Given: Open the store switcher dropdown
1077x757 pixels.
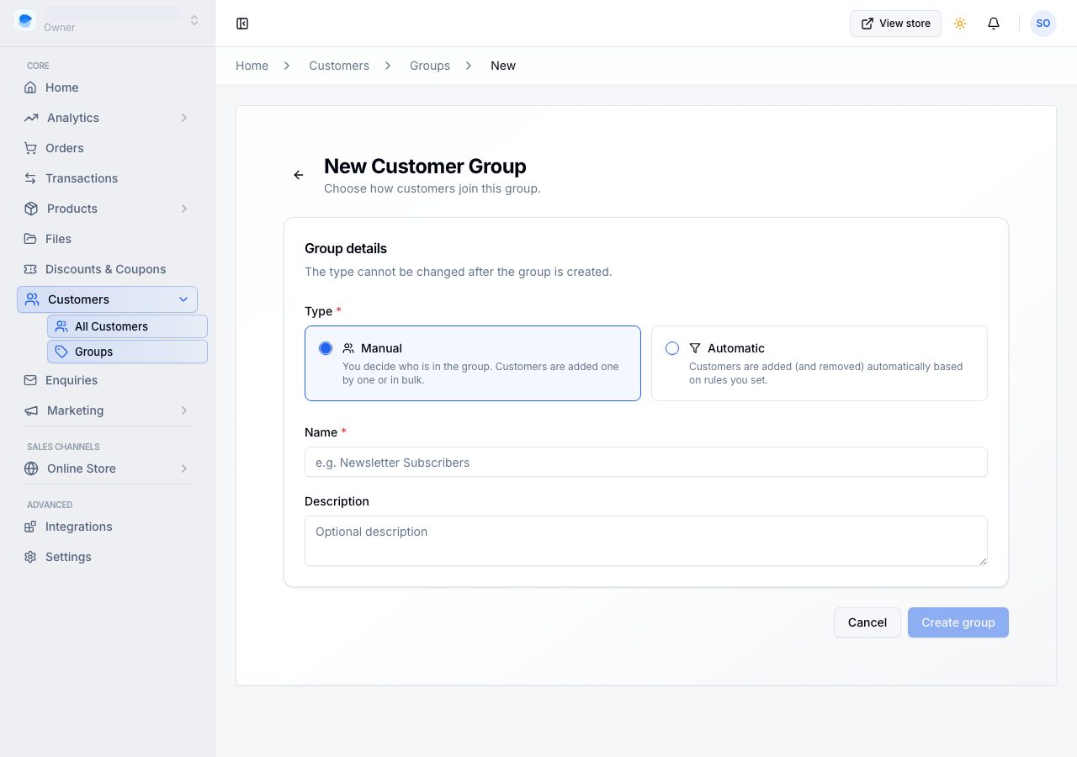Looking at the screenshot, I should tap(108, 20).
